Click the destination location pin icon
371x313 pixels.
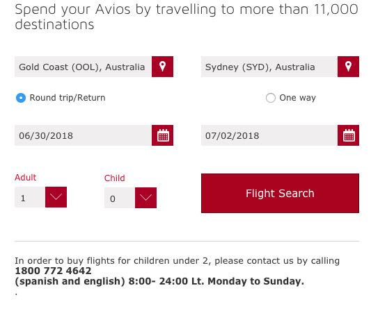pos(348,67)
